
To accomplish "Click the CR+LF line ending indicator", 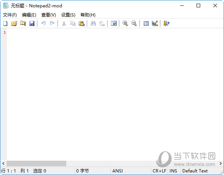I will coord(159,171).
